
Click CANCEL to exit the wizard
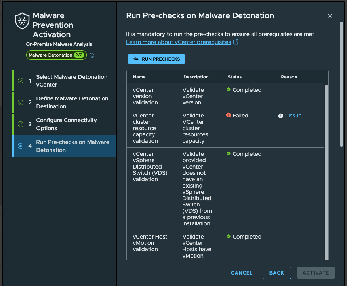coord(242,273)
